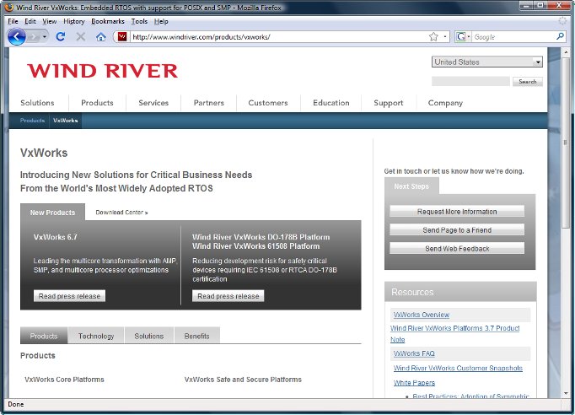575x415 pixels.
Task: Click the Request More Information button
Action: pos(457,212)
